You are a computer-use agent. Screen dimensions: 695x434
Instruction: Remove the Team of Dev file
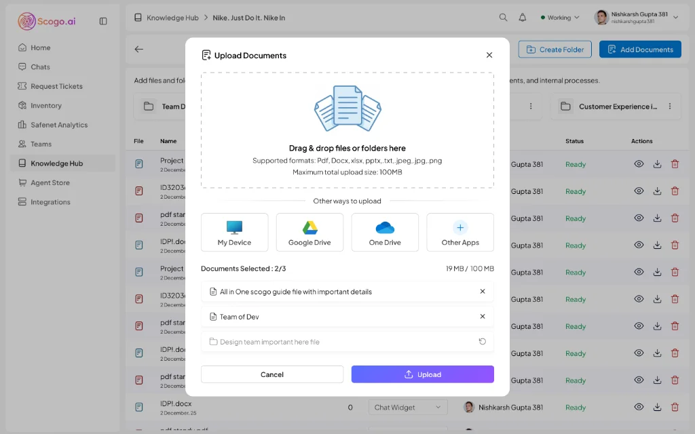tap(483, 317)
